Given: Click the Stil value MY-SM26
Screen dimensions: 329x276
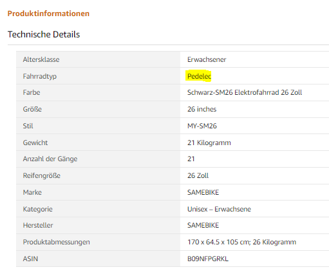Looking at the screenshot, I should [x=202, y=126].
